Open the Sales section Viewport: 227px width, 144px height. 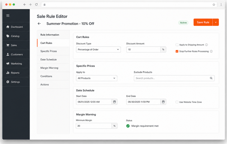16,45
